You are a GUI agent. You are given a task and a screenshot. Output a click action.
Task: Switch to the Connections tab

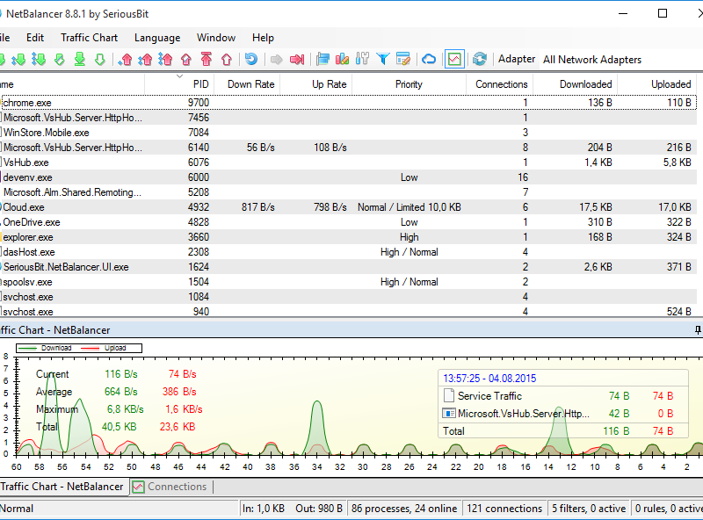(x=171, y=487)
